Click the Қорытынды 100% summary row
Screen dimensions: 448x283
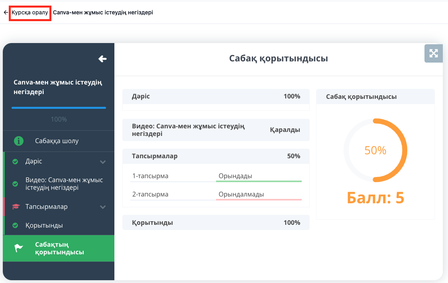point(216,223)
